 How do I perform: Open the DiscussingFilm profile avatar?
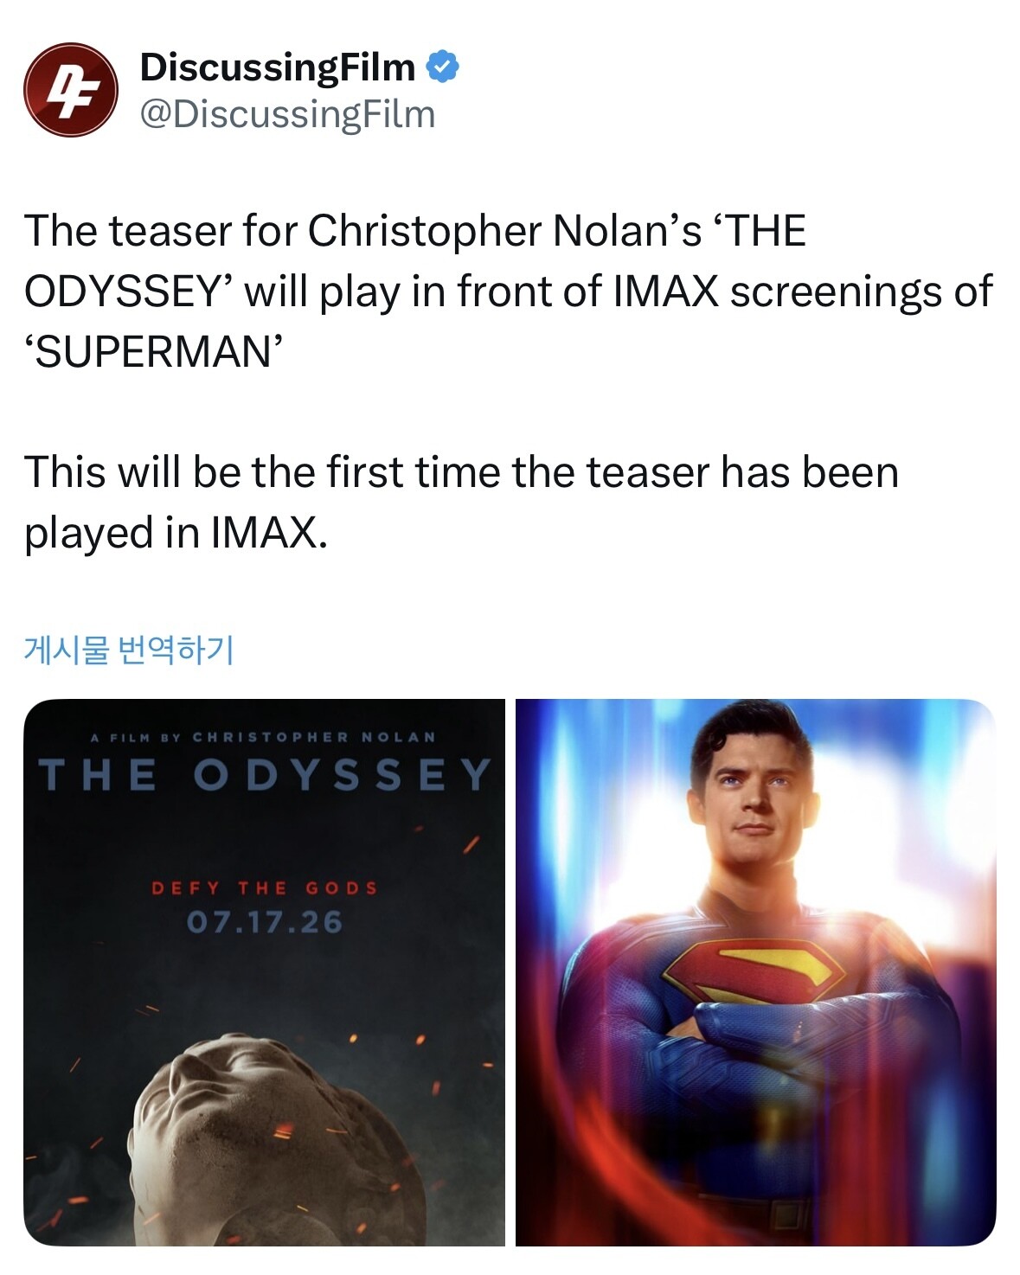70,89
